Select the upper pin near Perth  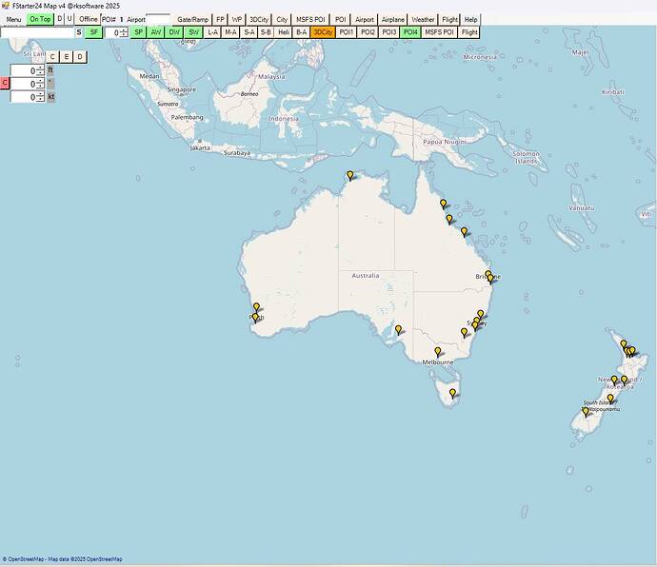click(256, 308)
